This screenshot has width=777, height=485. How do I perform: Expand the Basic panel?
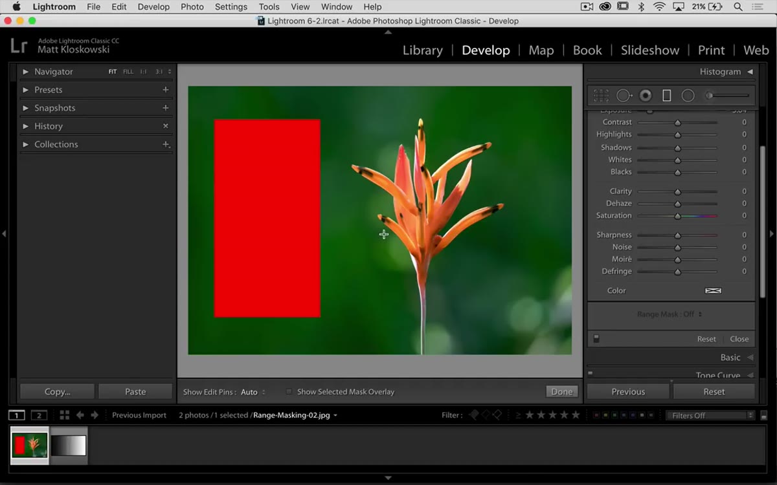point(750,358)
